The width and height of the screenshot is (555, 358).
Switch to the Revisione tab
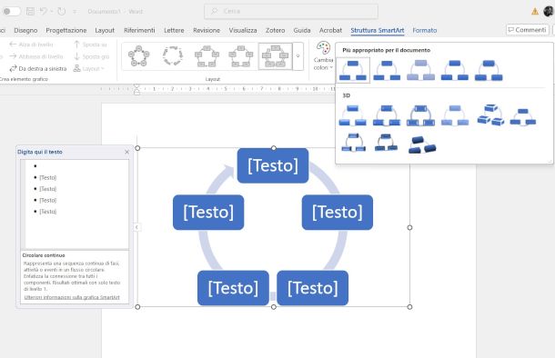[x=207, y=30]
